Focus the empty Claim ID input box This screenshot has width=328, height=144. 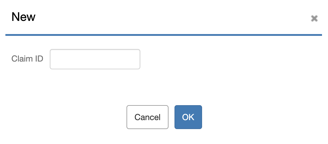95,59
